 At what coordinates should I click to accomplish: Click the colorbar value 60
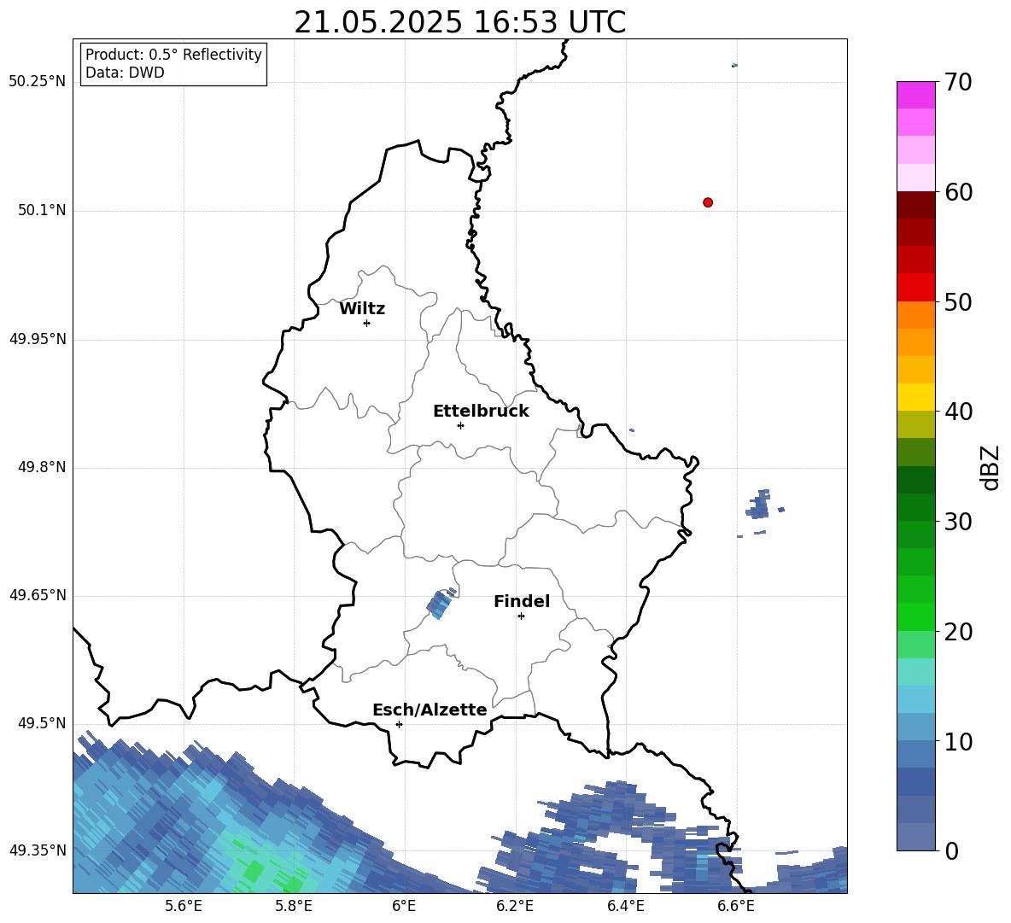pyautogui.click(x=958, y=192)
